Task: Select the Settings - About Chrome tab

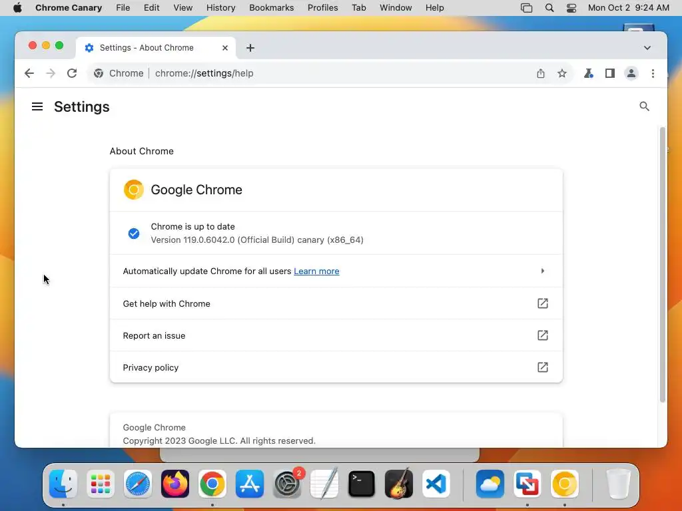Action: tap(155, 48)
